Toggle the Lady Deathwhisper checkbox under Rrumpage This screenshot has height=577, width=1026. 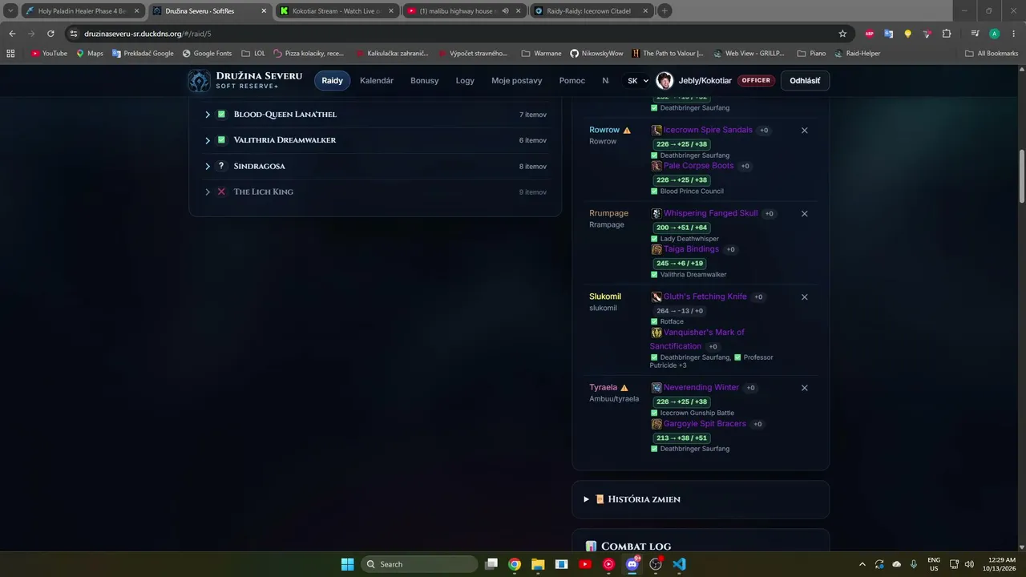[654, 239]
